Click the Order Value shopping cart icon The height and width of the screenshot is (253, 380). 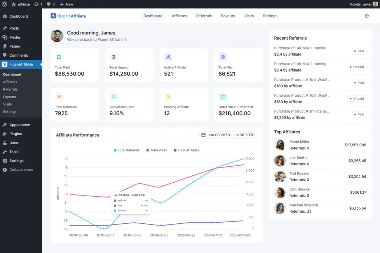tap(223, 96)
